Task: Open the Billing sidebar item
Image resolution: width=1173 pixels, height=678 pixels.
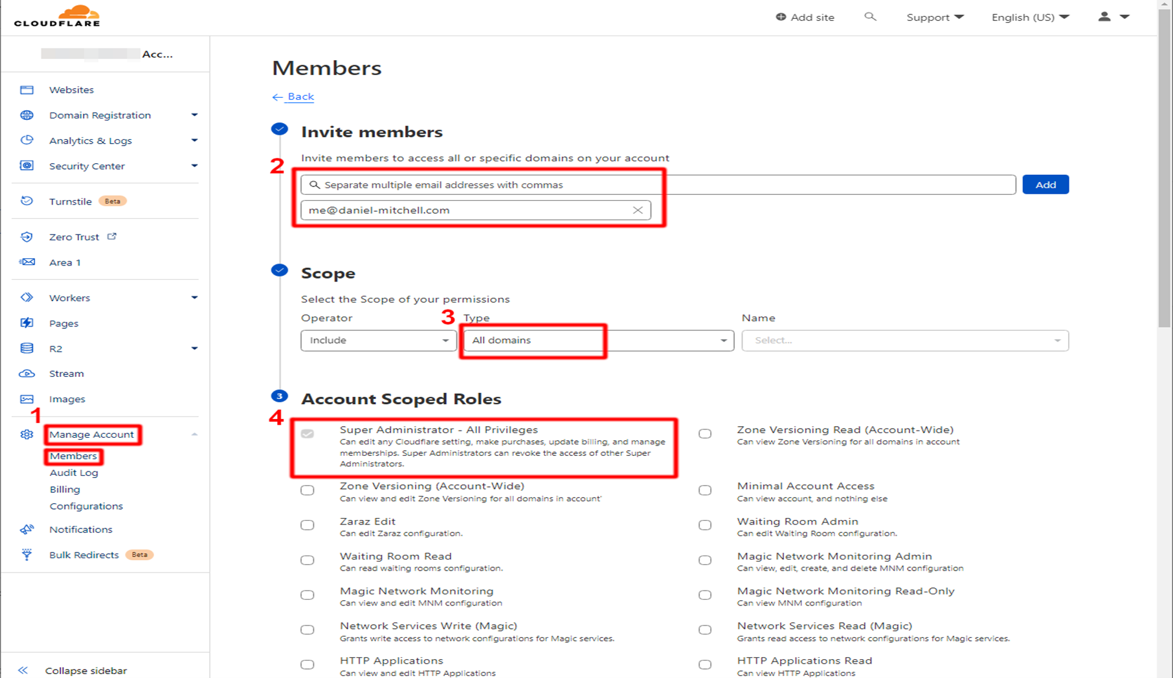Action: (65, 490)
